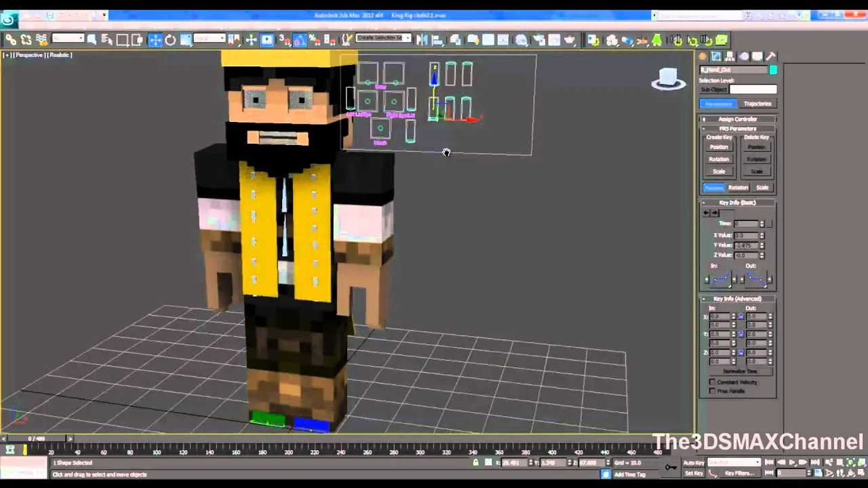Click Select and Manipulate icon

(x=251, y=40)
